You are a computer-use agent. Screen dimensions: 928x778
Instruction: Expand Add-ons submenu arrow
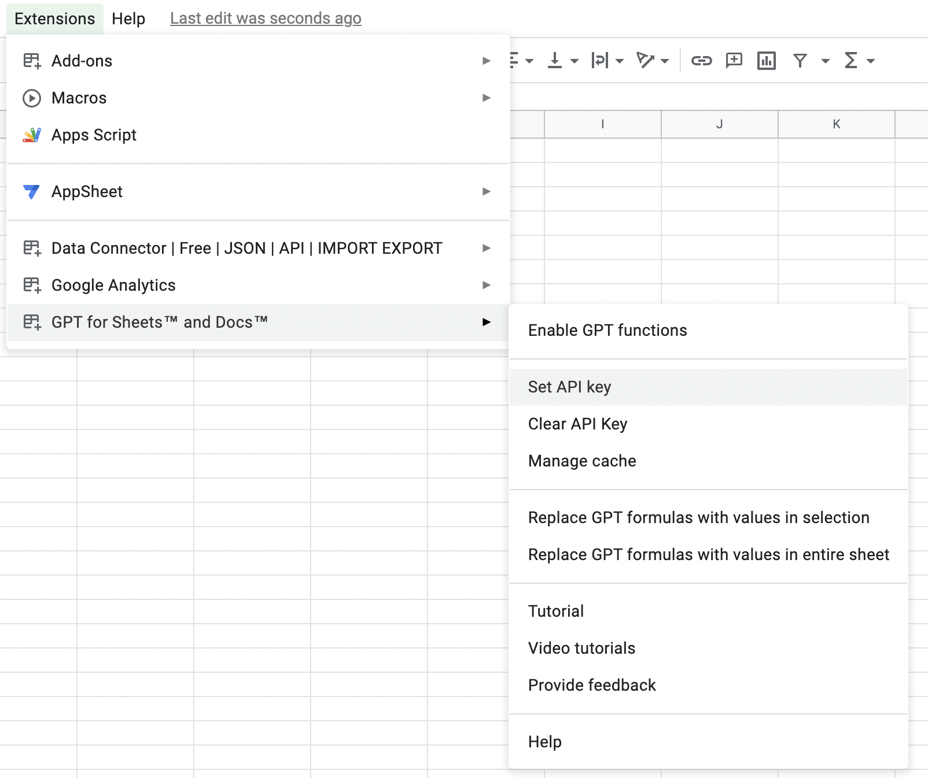click(x=487, y=61)
